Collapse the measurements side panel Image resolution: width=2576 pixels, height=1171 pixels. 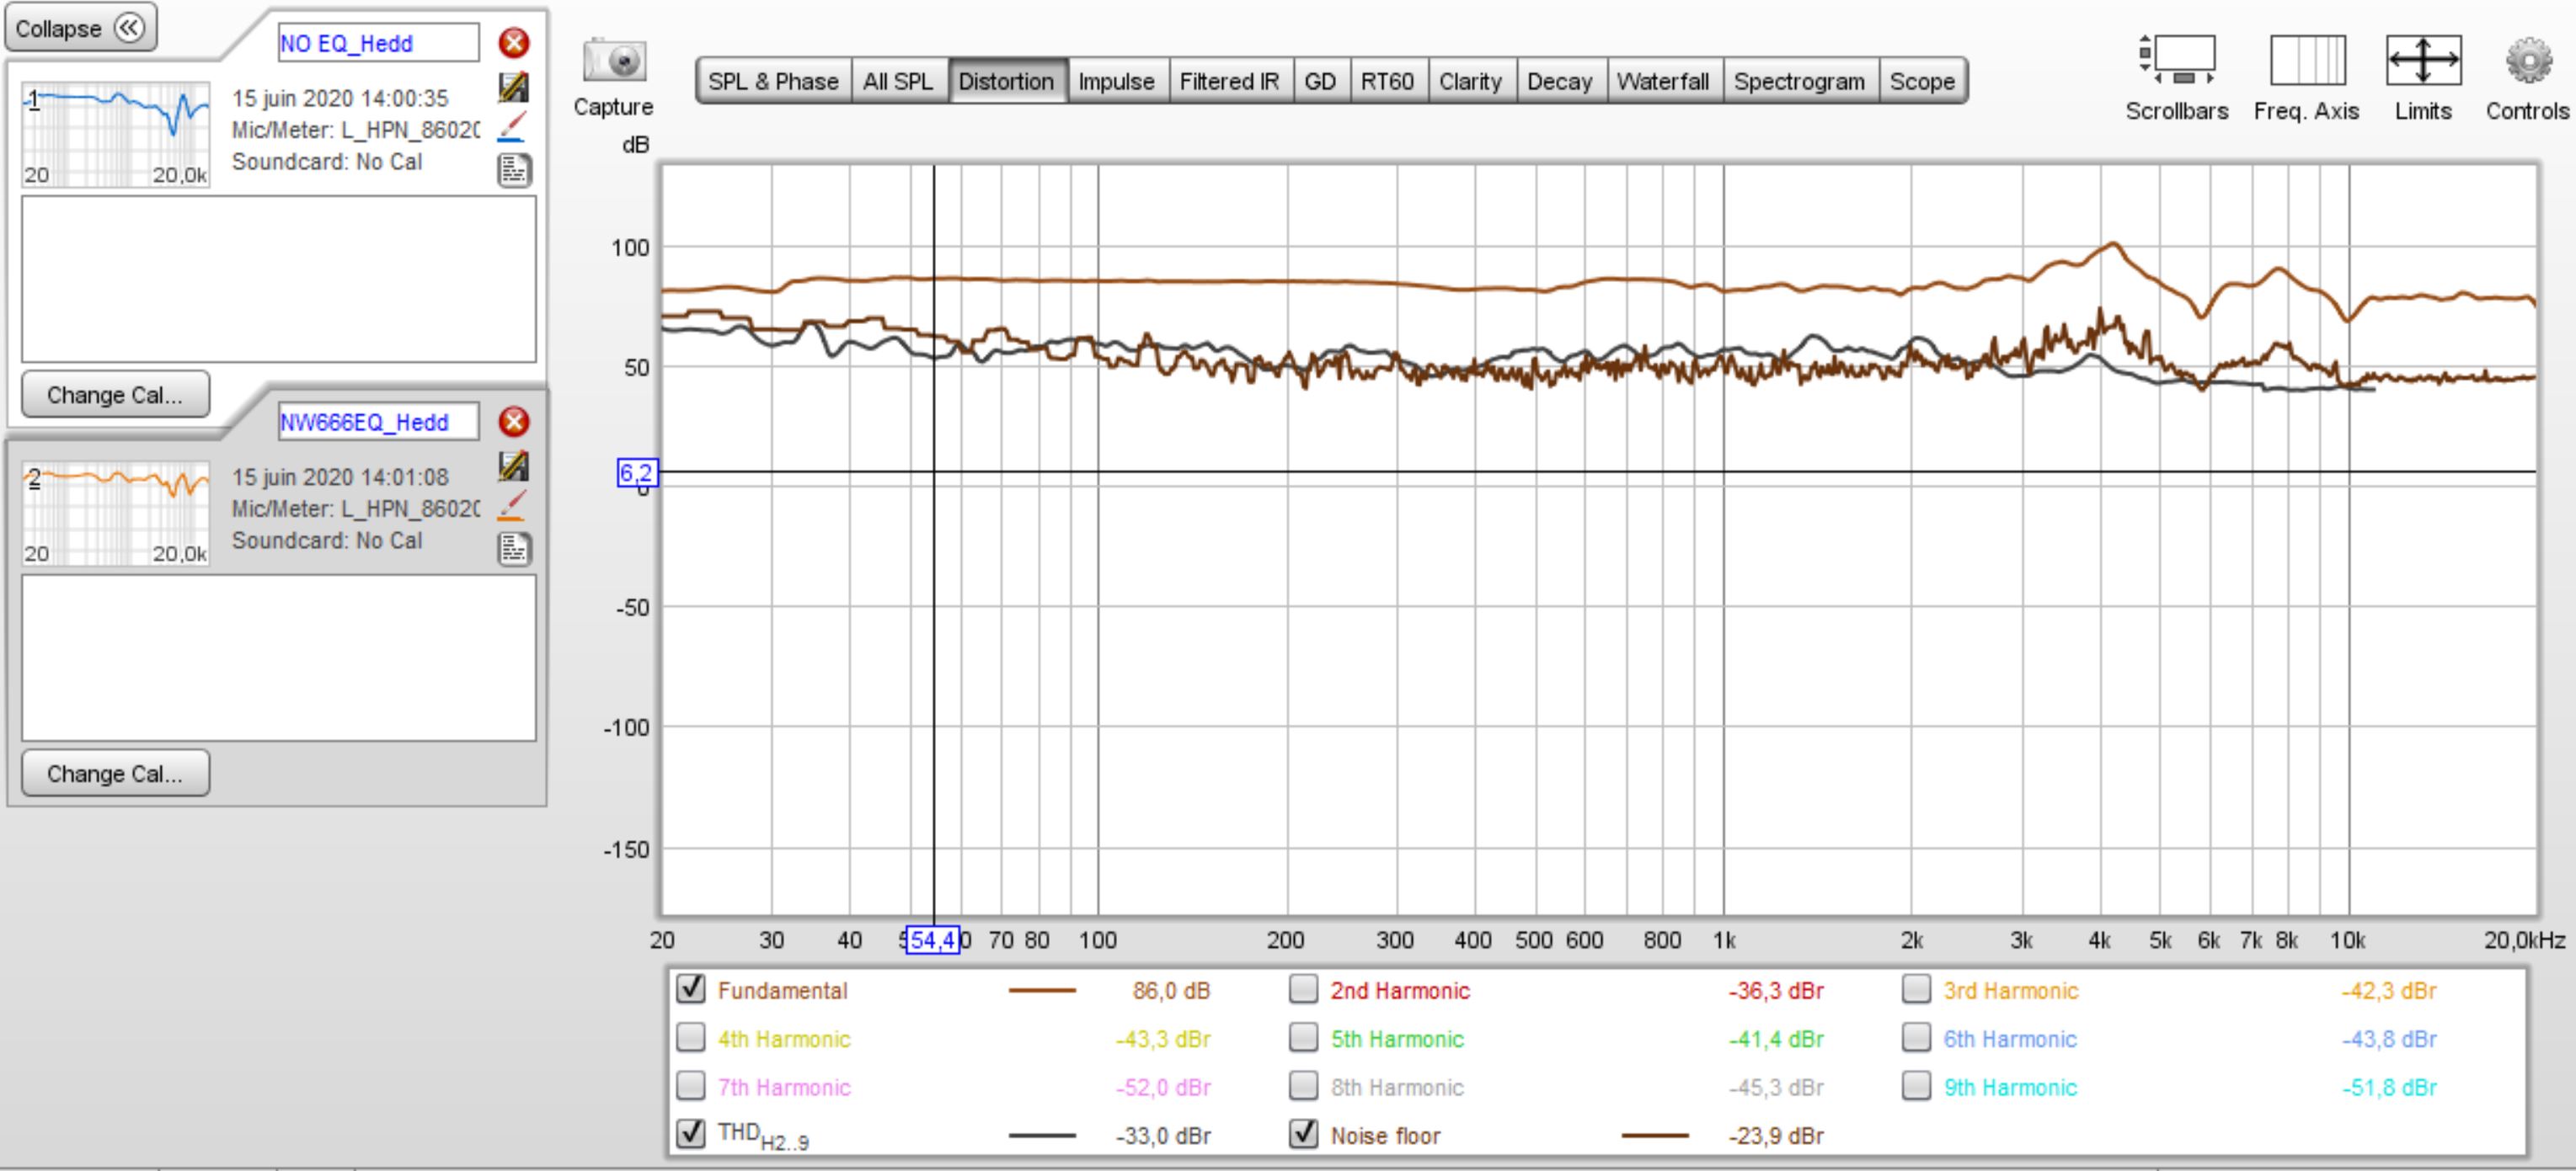[x=81, y=28]
